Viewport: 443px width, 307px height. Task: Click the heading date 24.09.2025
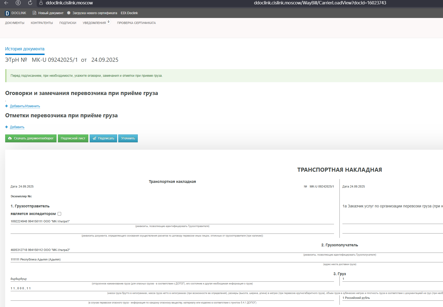coord(105,60)
